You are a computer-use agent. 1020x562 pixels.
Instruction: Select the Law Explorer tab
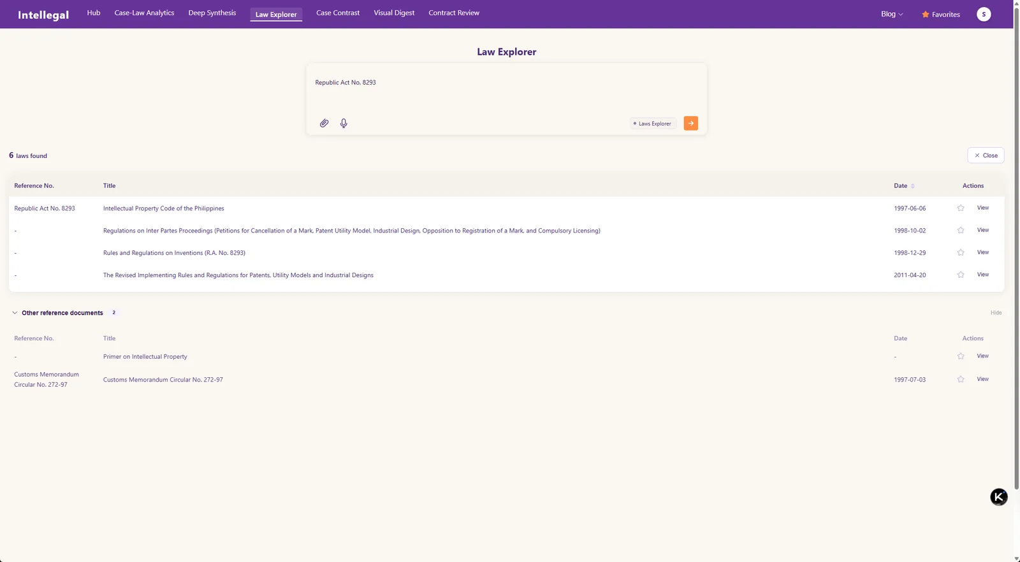(x=276, y=14)
